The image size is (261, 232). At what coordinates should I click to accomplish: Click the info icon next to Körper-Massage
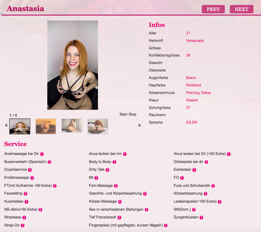click(120, 202)
